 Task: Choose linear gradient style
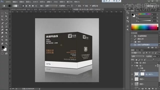coord(23,6)
